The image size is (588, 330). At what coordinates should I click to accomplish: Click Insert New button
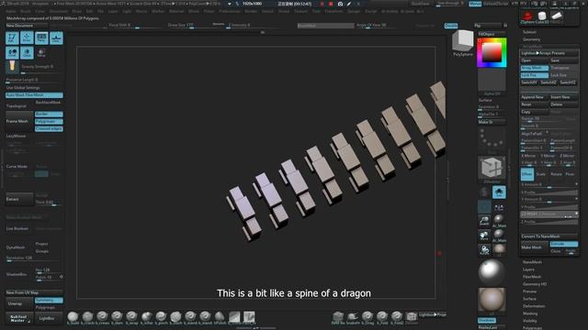click(x=564, y=97)
